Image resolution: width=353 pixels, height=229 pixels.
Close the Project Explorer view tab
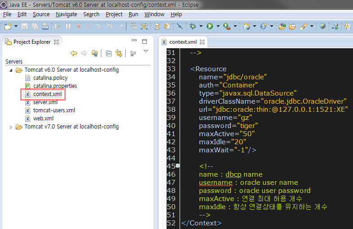56,42
